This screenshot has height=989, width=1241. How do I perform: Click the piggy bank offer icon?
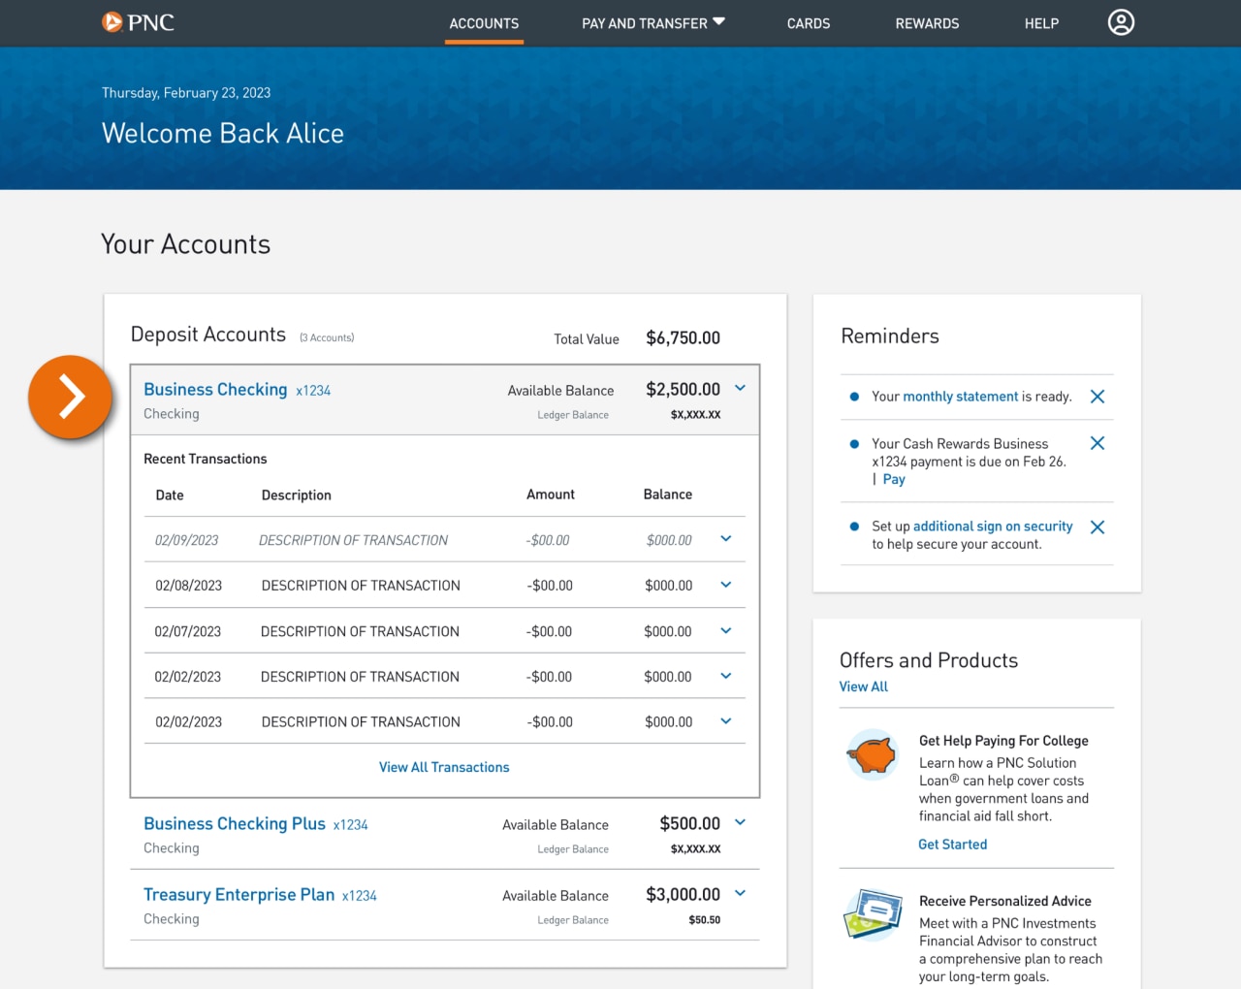click(872, 754)
